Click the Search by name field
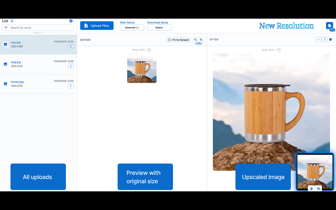Viewport: 336px width, 210px height. (41, 28)
